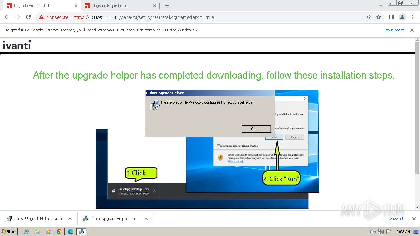Cancel the PulseUpgradeHelper installer dialog
420x236 pixels.
coord(257,129)
